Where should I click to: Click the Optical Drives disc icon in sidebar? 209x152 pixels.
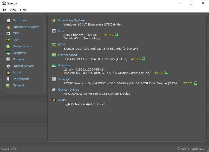(8, 66)
